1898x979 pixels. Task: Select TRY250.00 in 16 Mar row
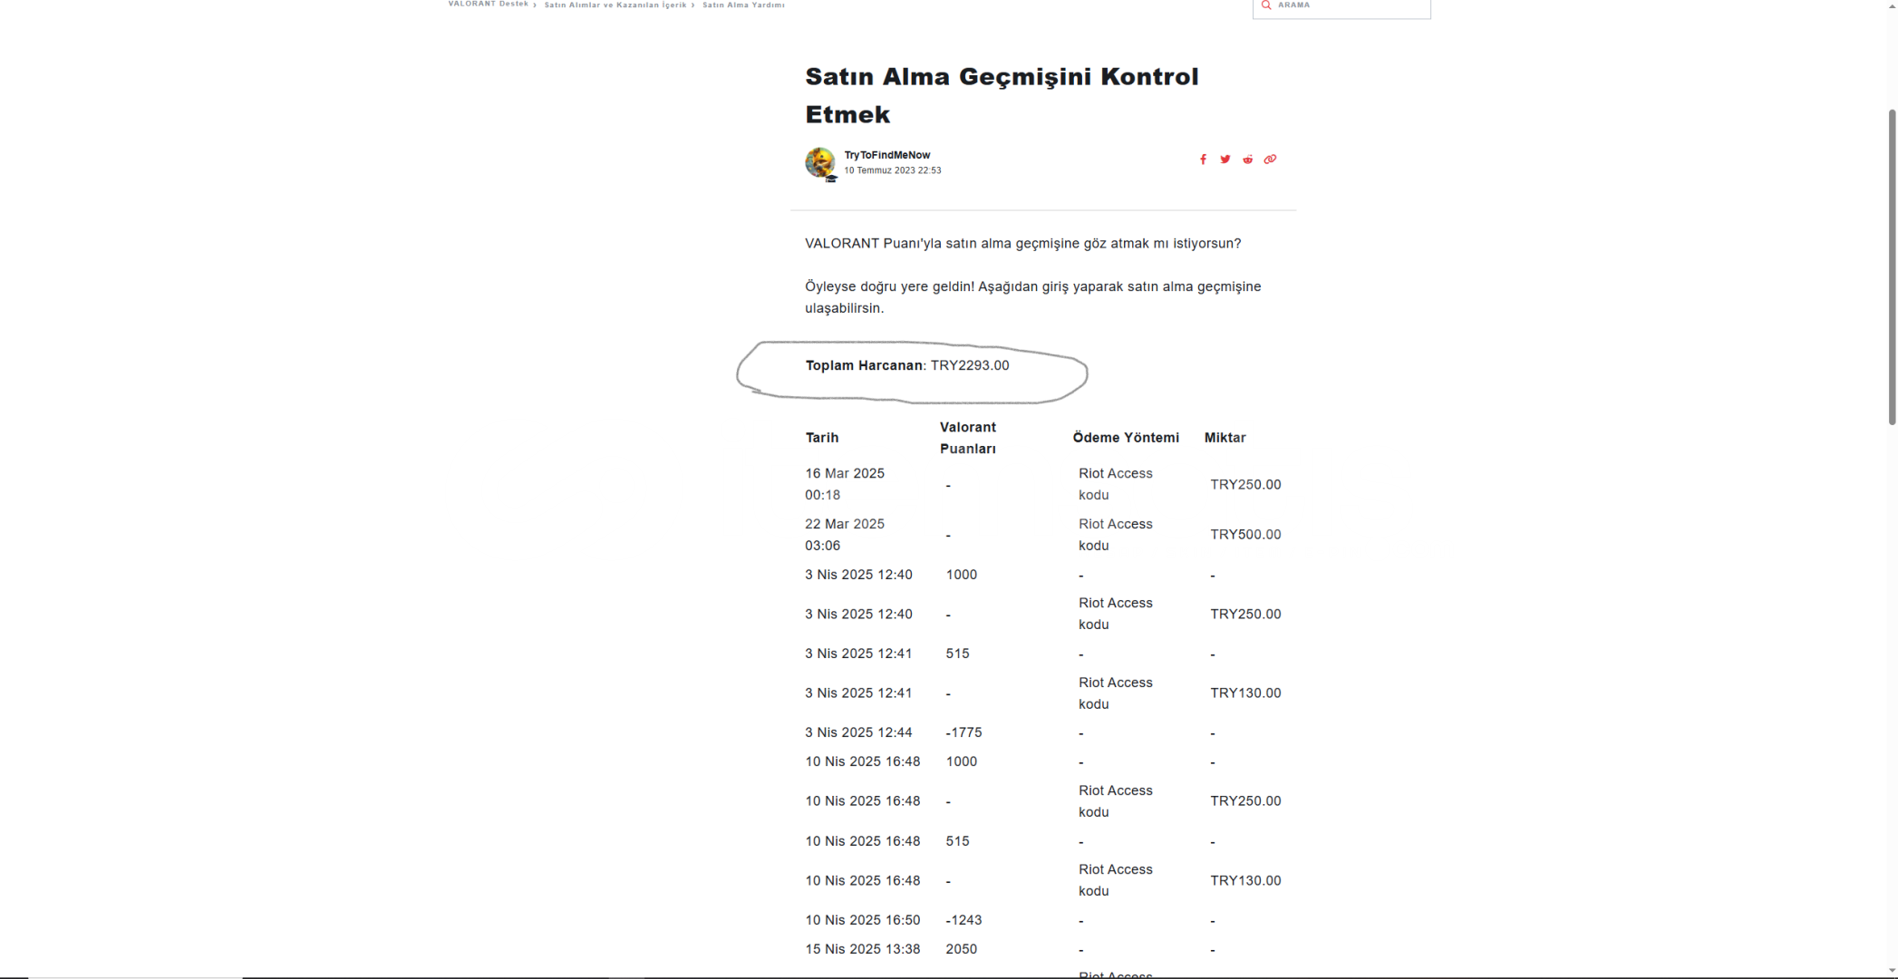(x=1245, y=485)
